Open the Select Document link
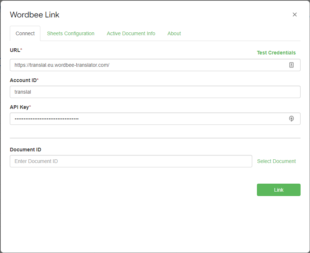 (276, 161)
